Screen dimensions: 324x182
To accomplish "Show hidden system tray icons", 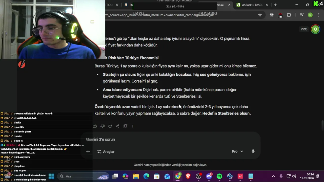I will click(x=273, y=176).
